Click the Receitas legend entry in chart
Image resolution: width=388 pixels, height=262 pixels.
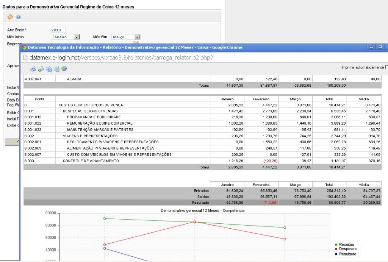pos(344,245)
